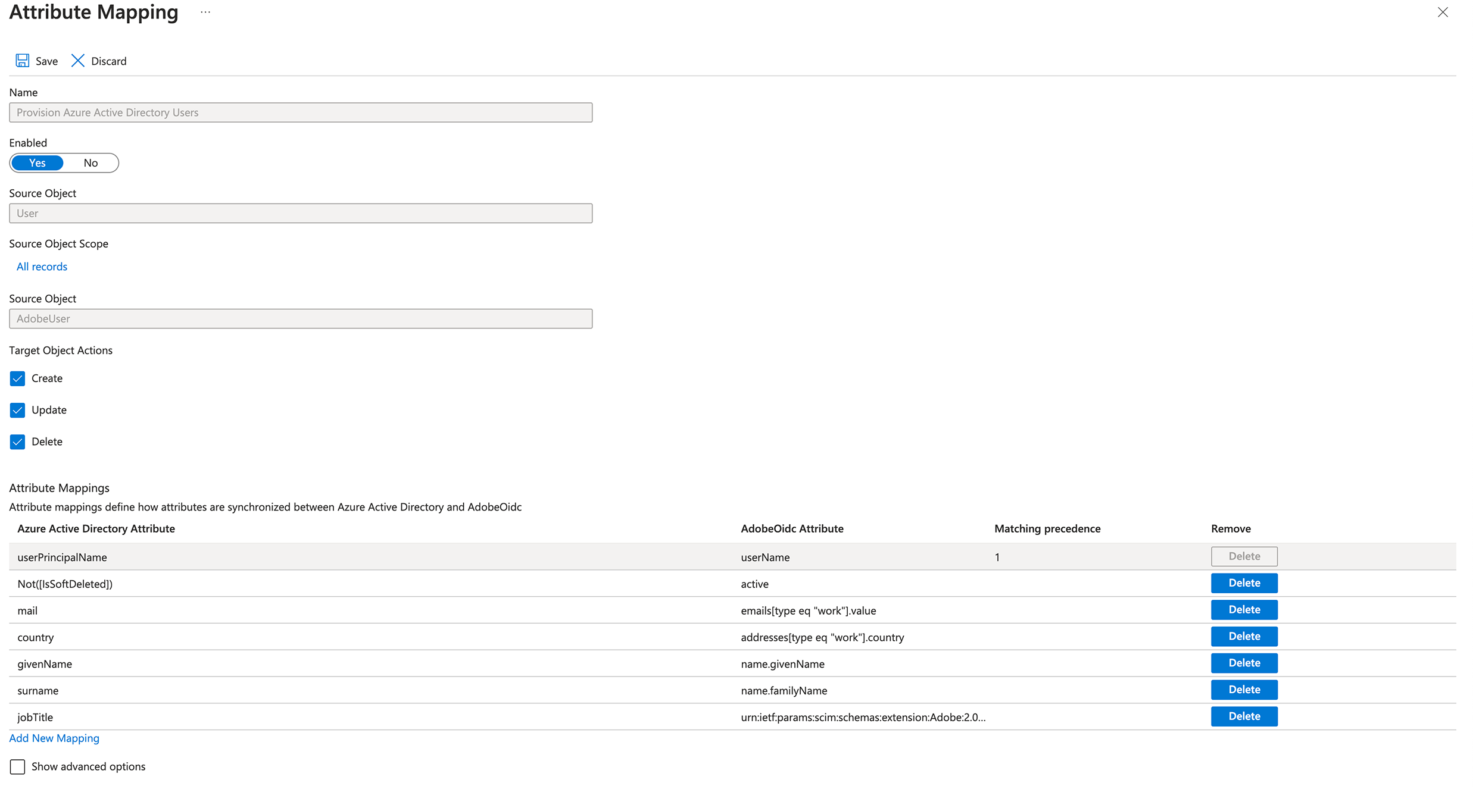The image size is (1473, 789).
Task: Click the Name input field
Action: point(301,112)
